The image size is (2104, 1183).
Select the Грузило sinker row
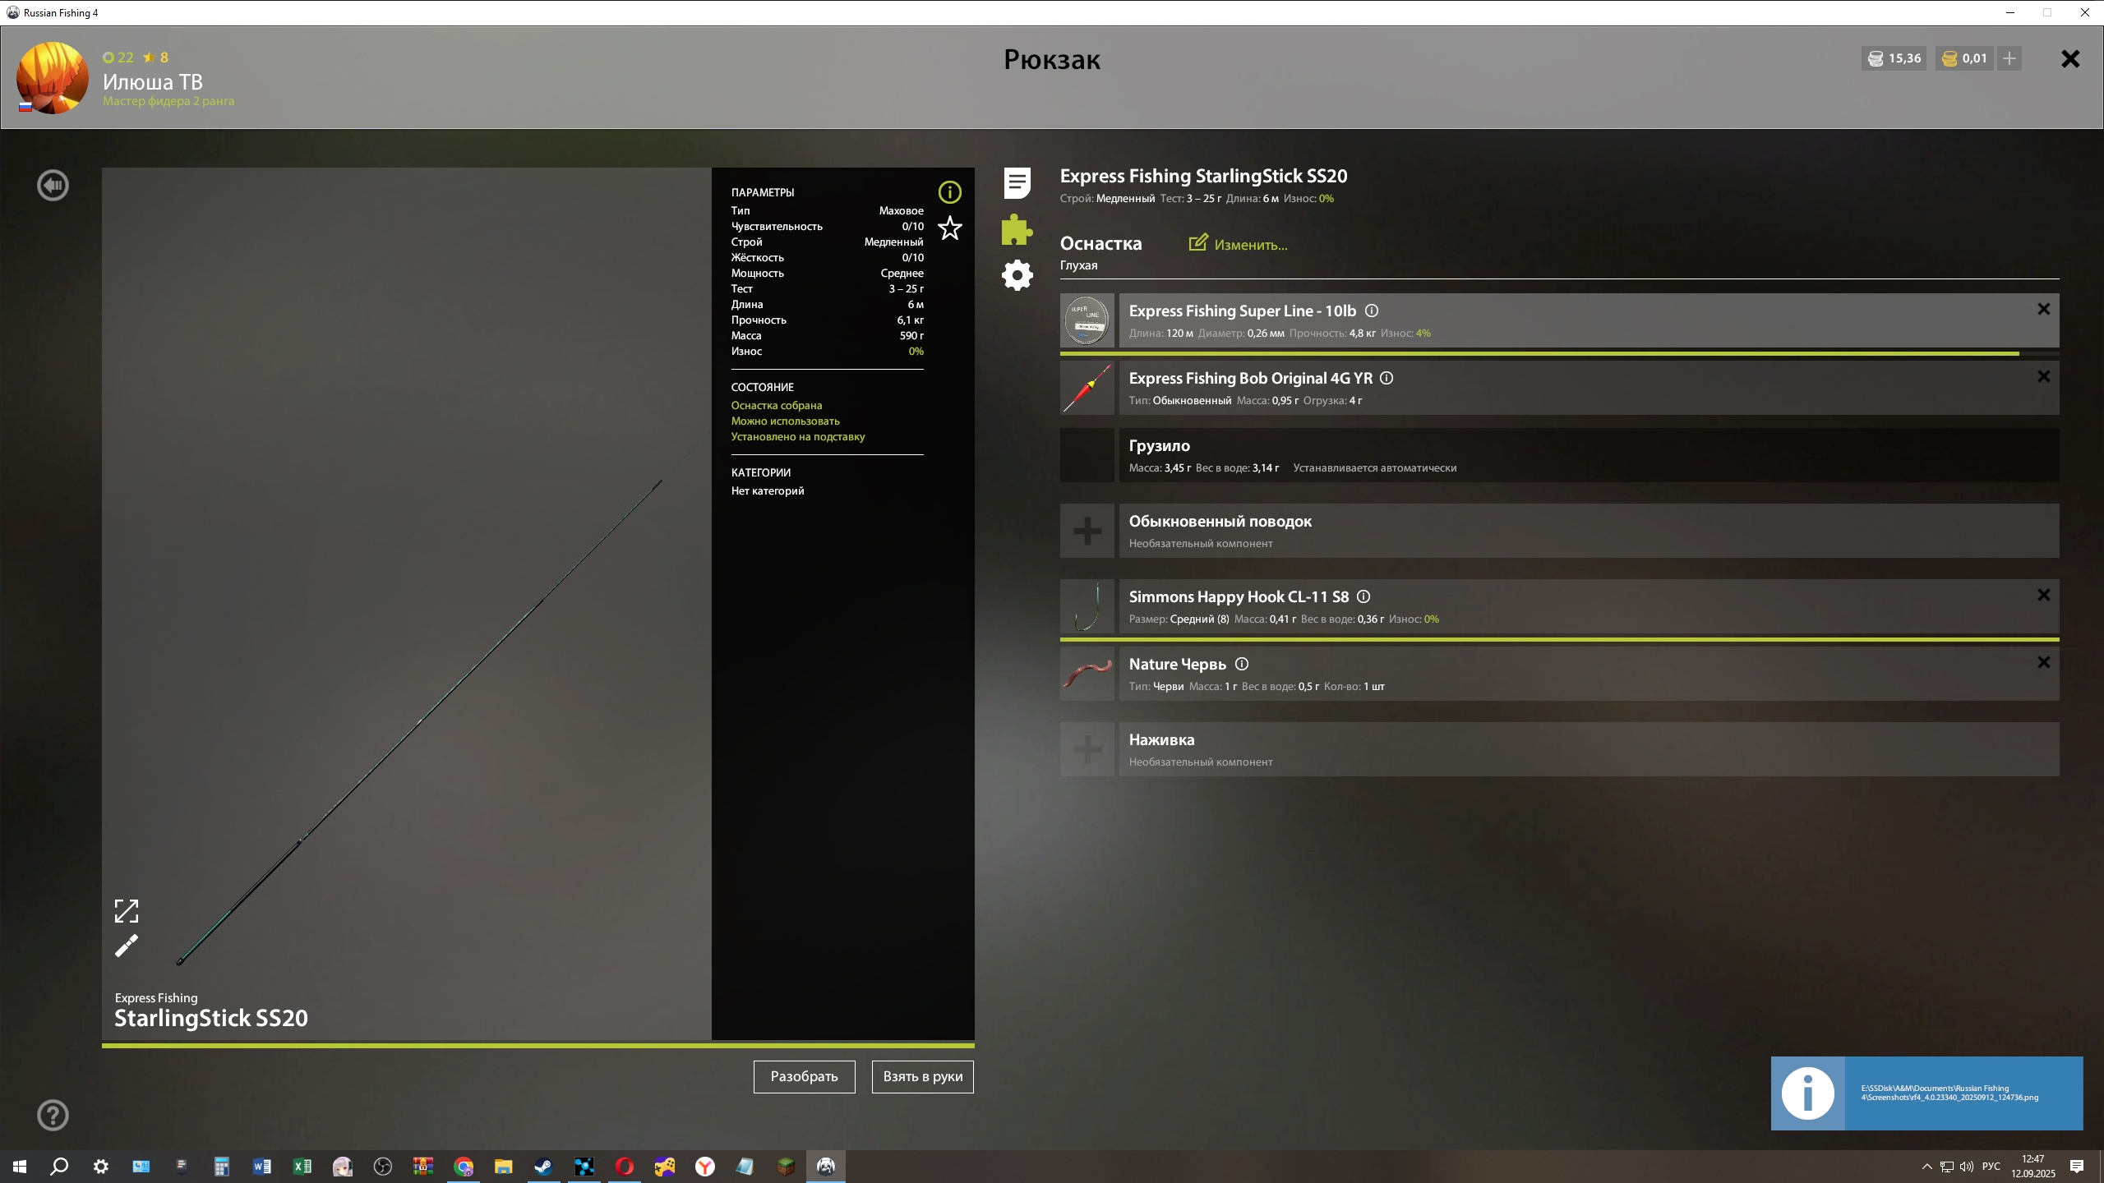click(1559, 455)
